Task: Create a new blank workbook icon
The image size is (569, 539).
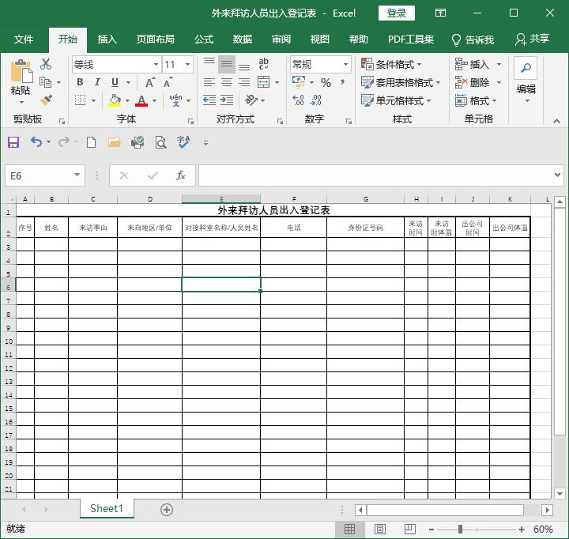Action: pos(92,142)
